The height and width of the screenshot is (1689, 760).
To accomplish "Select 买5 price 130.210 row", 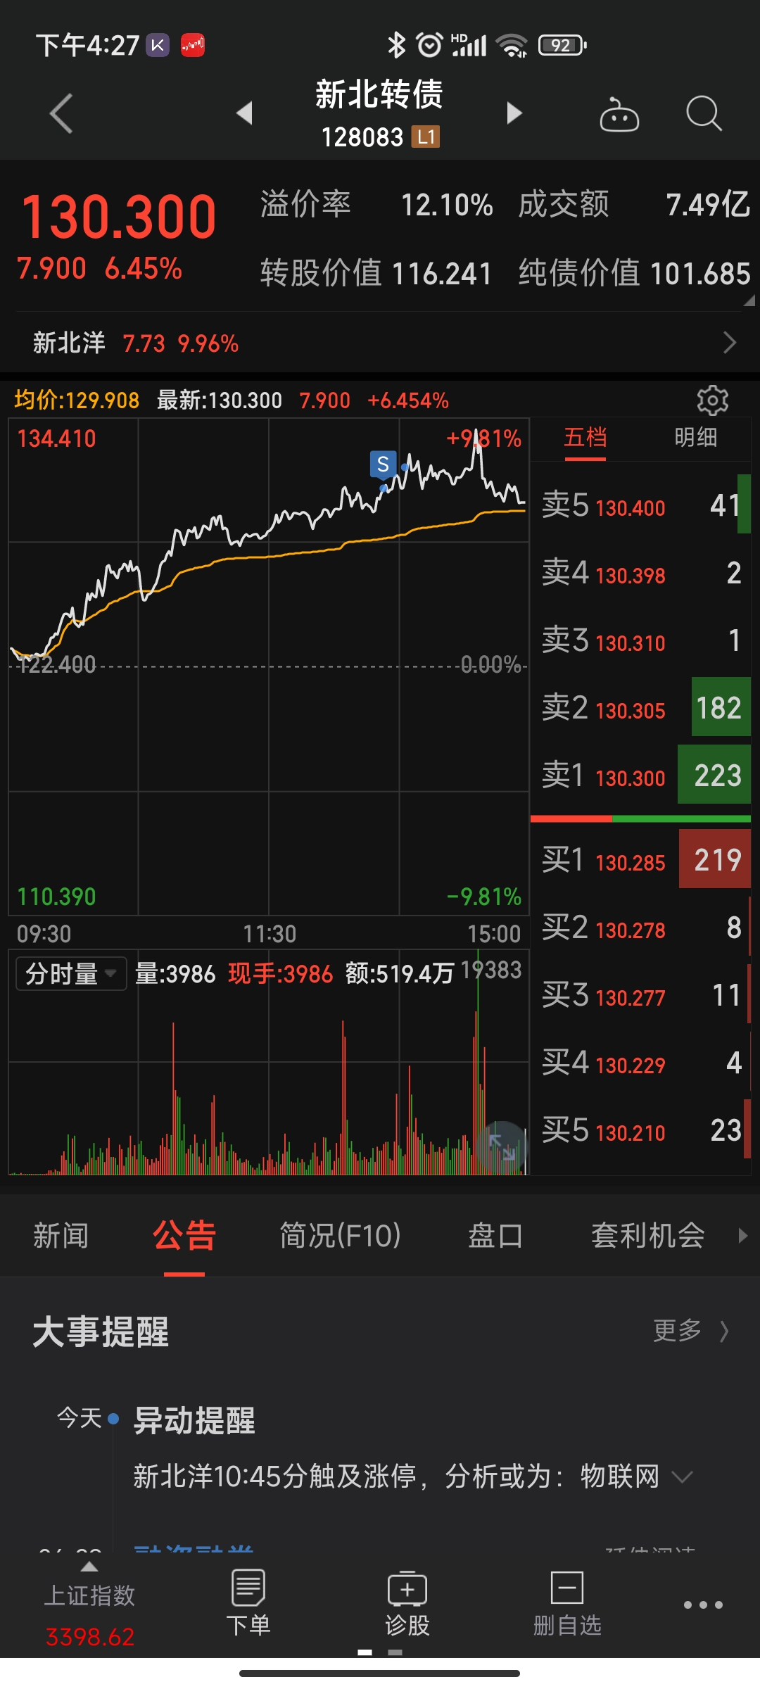I will point(640,1130).
